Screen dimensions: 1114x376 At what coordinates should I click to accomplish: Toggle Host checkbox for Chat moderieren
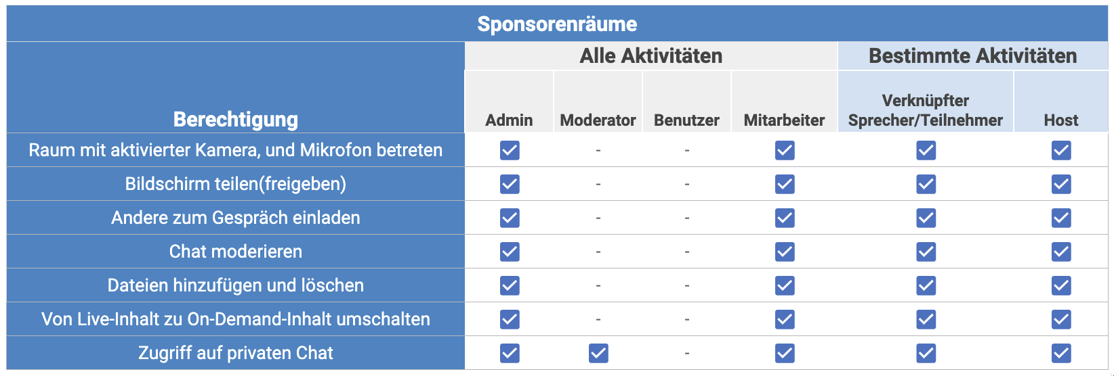(x=1061, y=252)
